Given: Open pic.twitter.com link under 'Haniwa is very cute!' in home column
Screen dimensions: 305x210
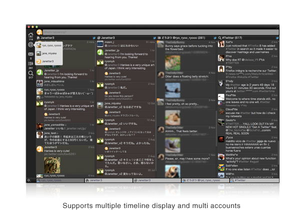Looking at the screenshot, I should click(60, 154).
